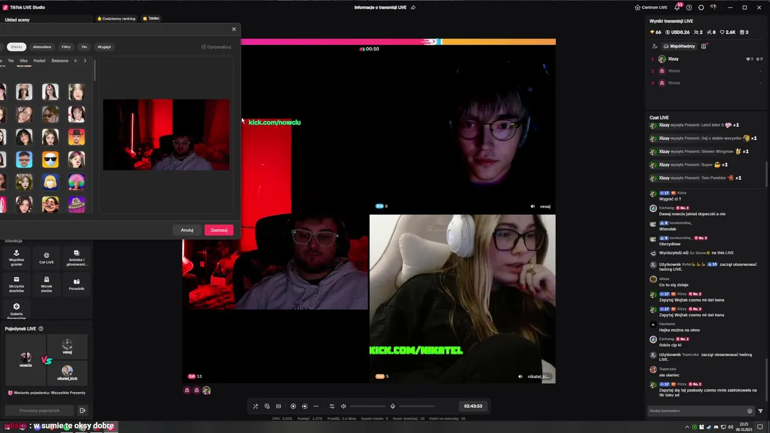Click the target circle icon in toolbar
The height and width of the screenshot is (433, 770).
(304, 406)
